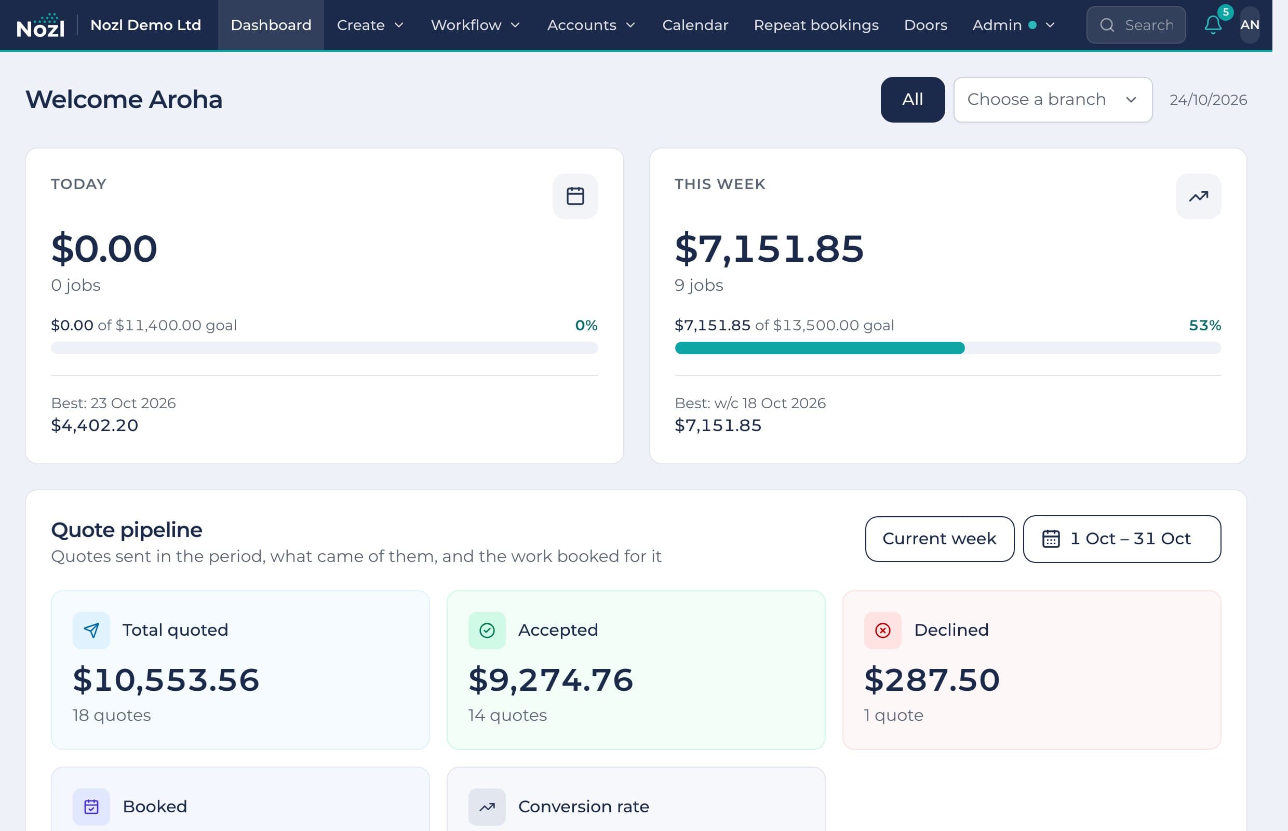Click the 14 quotes count
Viewport: 1288px width, 831px height.
pos(507,715)
